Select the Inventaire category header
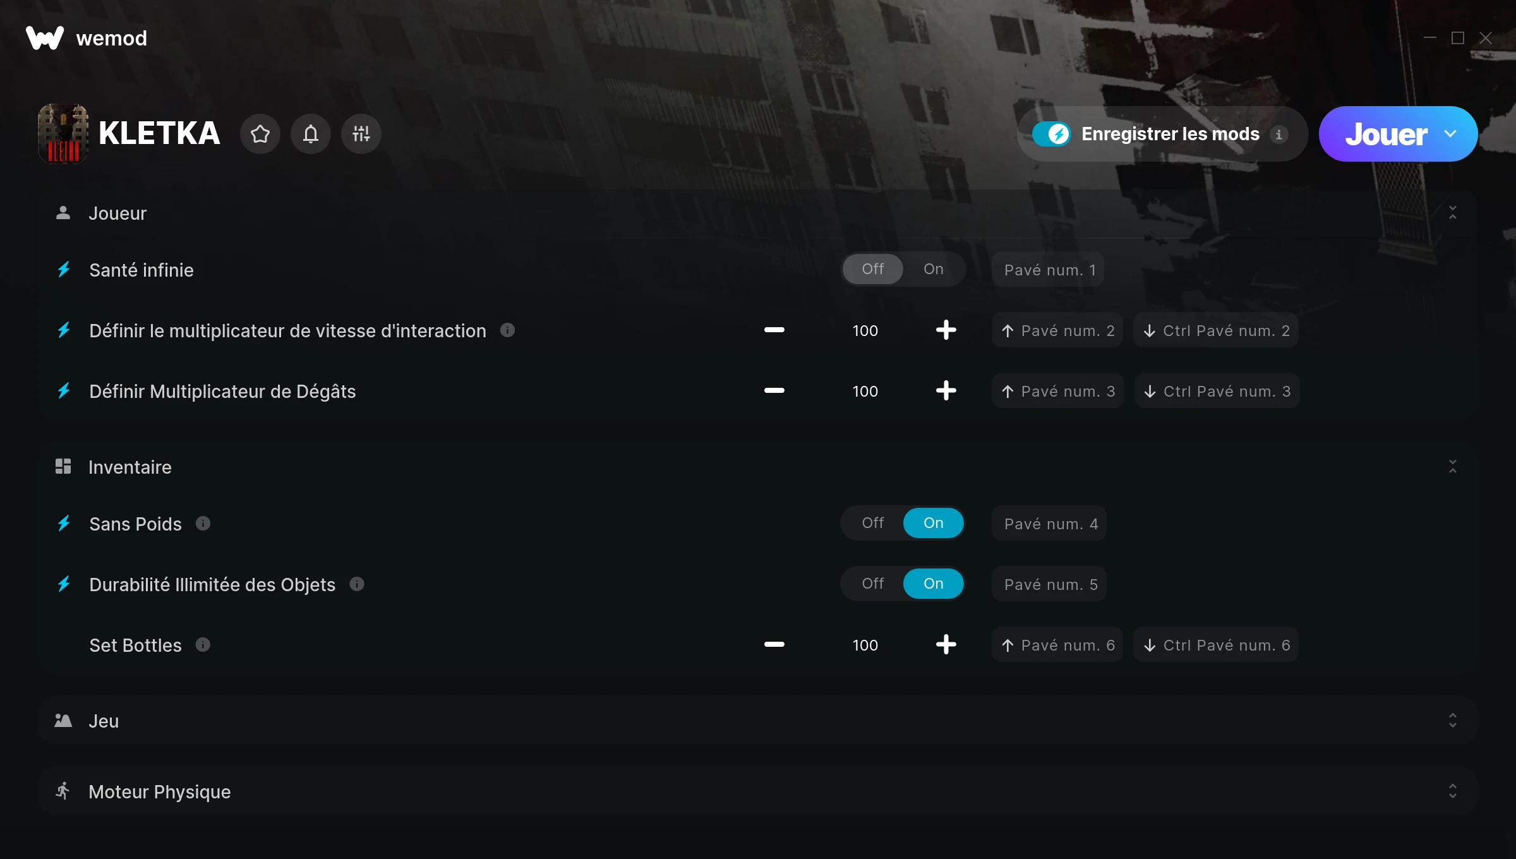The image size is (1516, 859). pyautogui.click(x=758, y=467)
